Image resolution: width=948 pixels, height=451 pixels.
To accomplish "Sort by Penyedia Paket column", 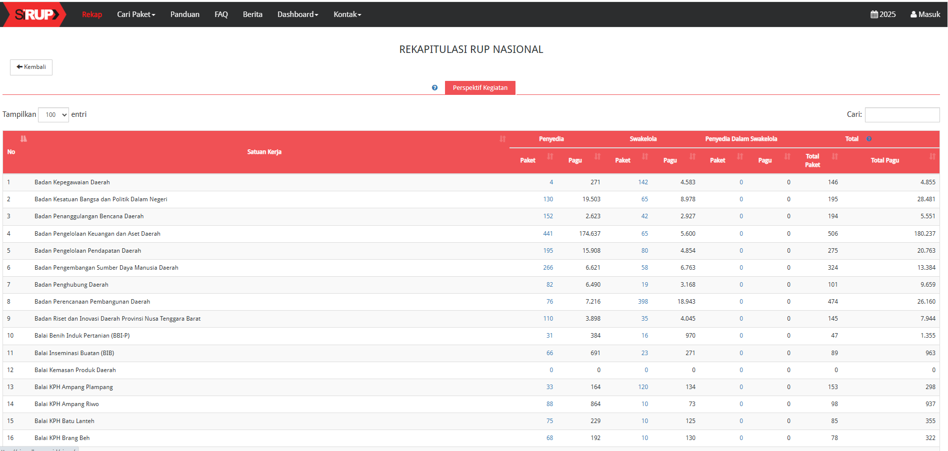I will pos(550,157).
